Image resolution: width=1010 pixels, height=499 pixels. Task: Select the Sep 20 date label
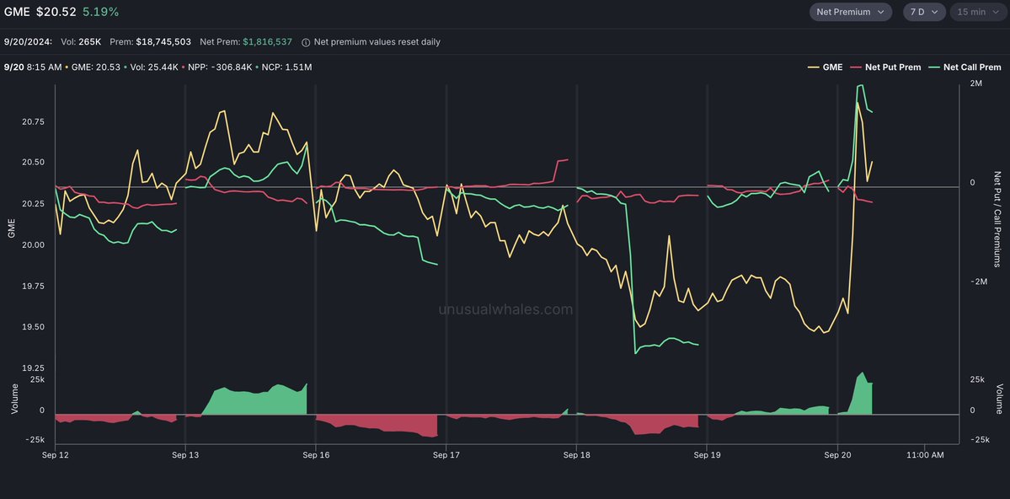tap(837, 455)
